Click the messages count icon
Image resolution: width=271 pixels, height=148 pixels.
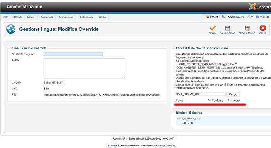pos(249,17)
